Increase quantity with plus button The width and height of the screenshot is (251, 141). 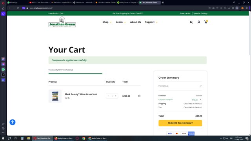coord(116,96)
